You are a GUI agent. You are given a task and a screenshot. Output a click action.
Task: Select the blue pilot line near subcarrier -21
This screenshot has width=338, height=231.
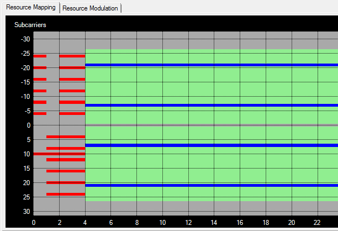tap(212, 65)
